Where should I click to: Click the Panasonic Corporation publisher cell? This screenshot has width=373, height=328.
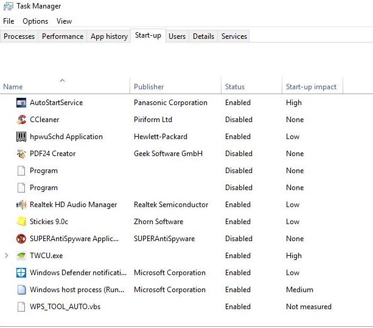[x=170, y=103]
